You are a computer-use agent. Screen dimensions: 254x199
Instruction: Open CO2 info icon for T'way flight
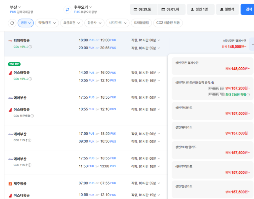click(30, 47)
